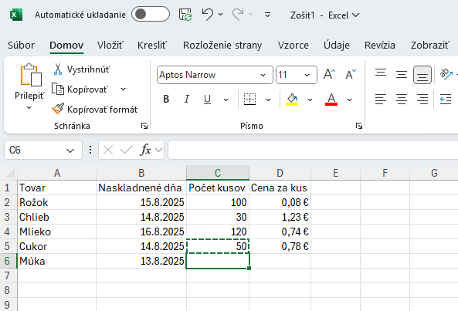Click the formula bar input field
Screen dimensions: 458x311
click(313, 150)
